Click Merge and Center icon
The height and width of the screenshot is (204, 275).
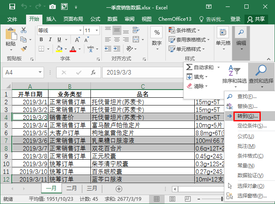point(136,39)
